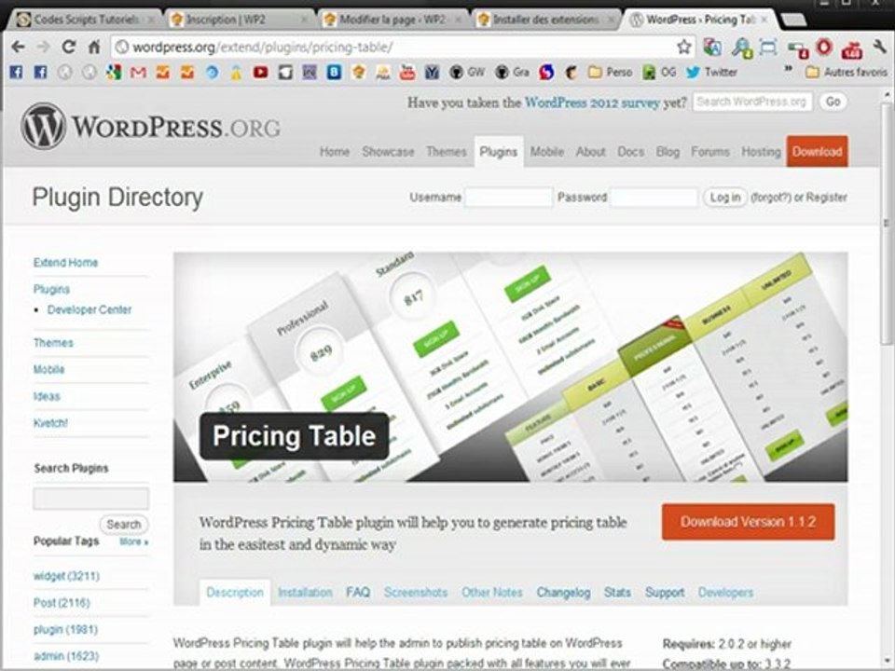Click Download Version 1.1.2 button

click(x=748, y=522)
